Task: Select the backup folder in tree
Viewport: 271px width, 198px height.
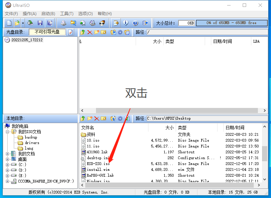Action: click(31, 137)
